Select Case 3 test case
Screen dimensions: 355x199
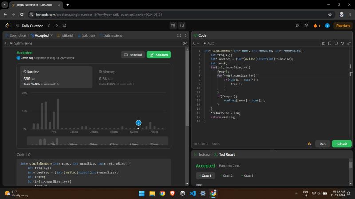point(248,176)
